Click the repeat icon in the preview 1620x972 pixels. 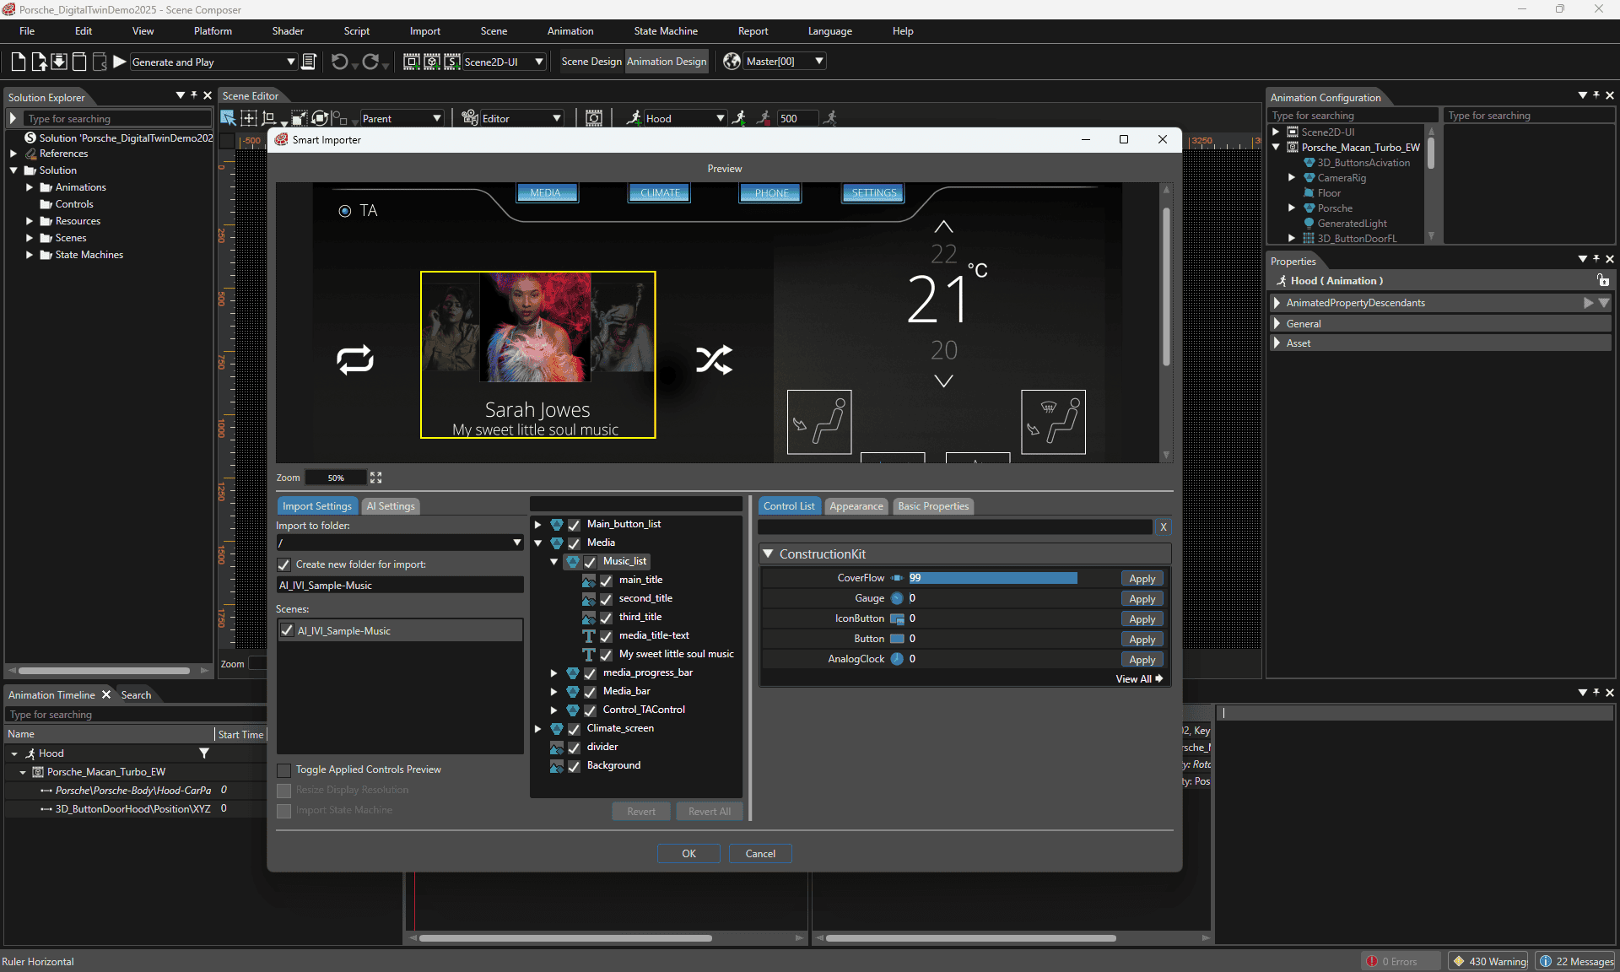click(x=355, y=360)
